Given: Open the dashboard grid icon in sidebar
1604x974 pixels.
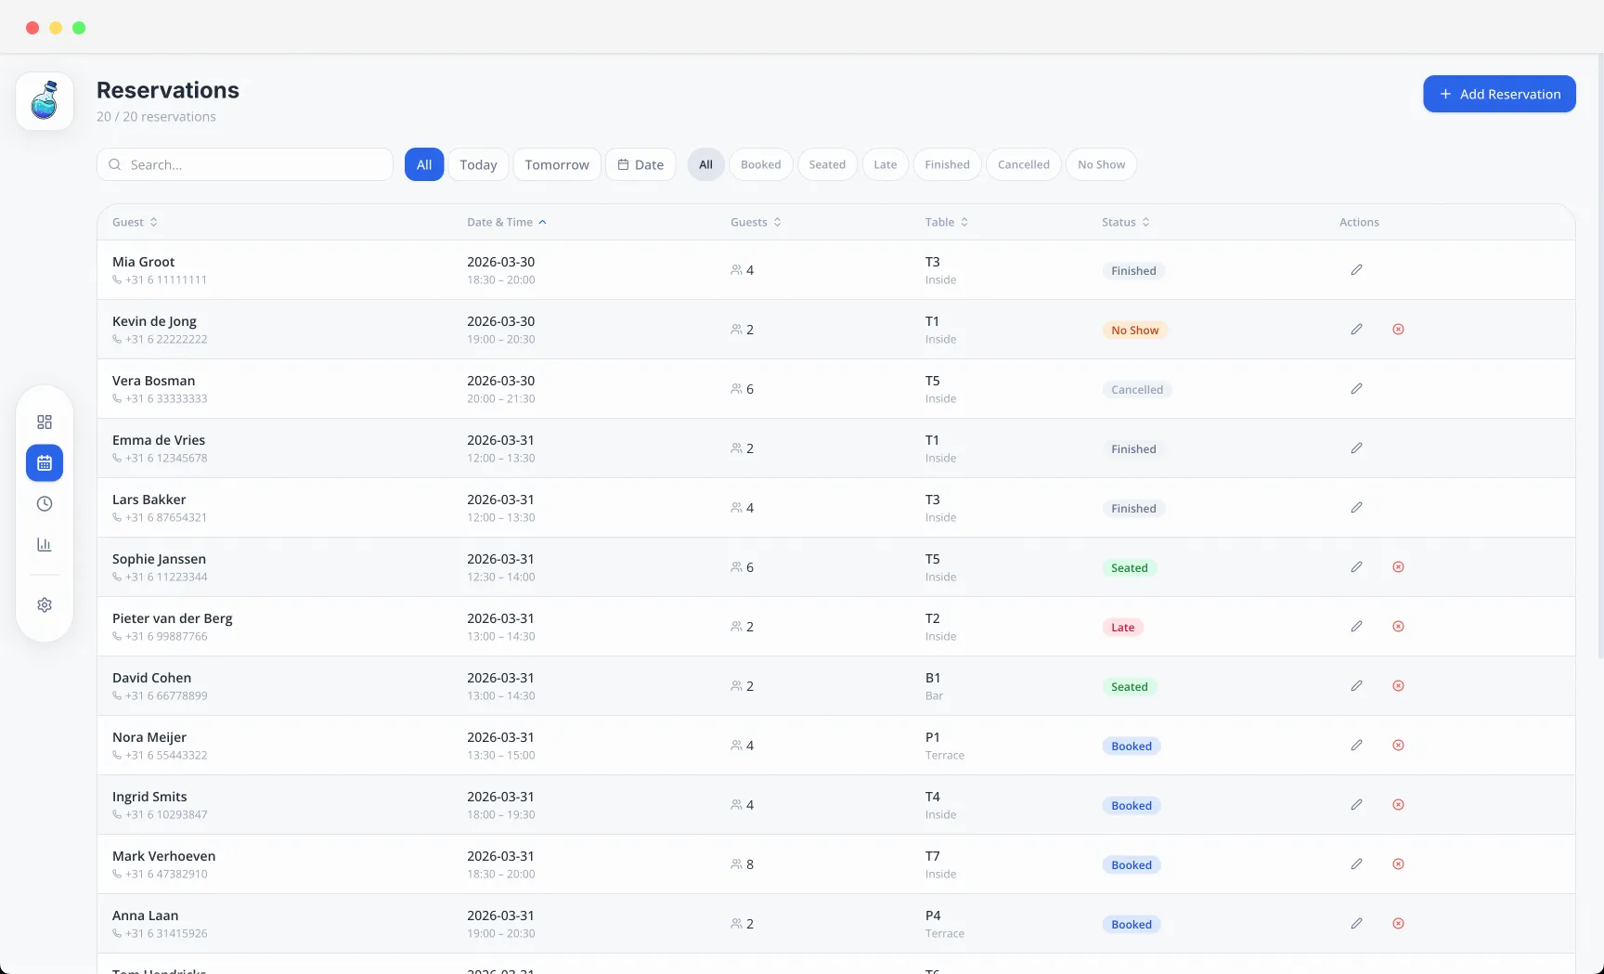Looking at the screenshot, I should click(x=45, y=422).
